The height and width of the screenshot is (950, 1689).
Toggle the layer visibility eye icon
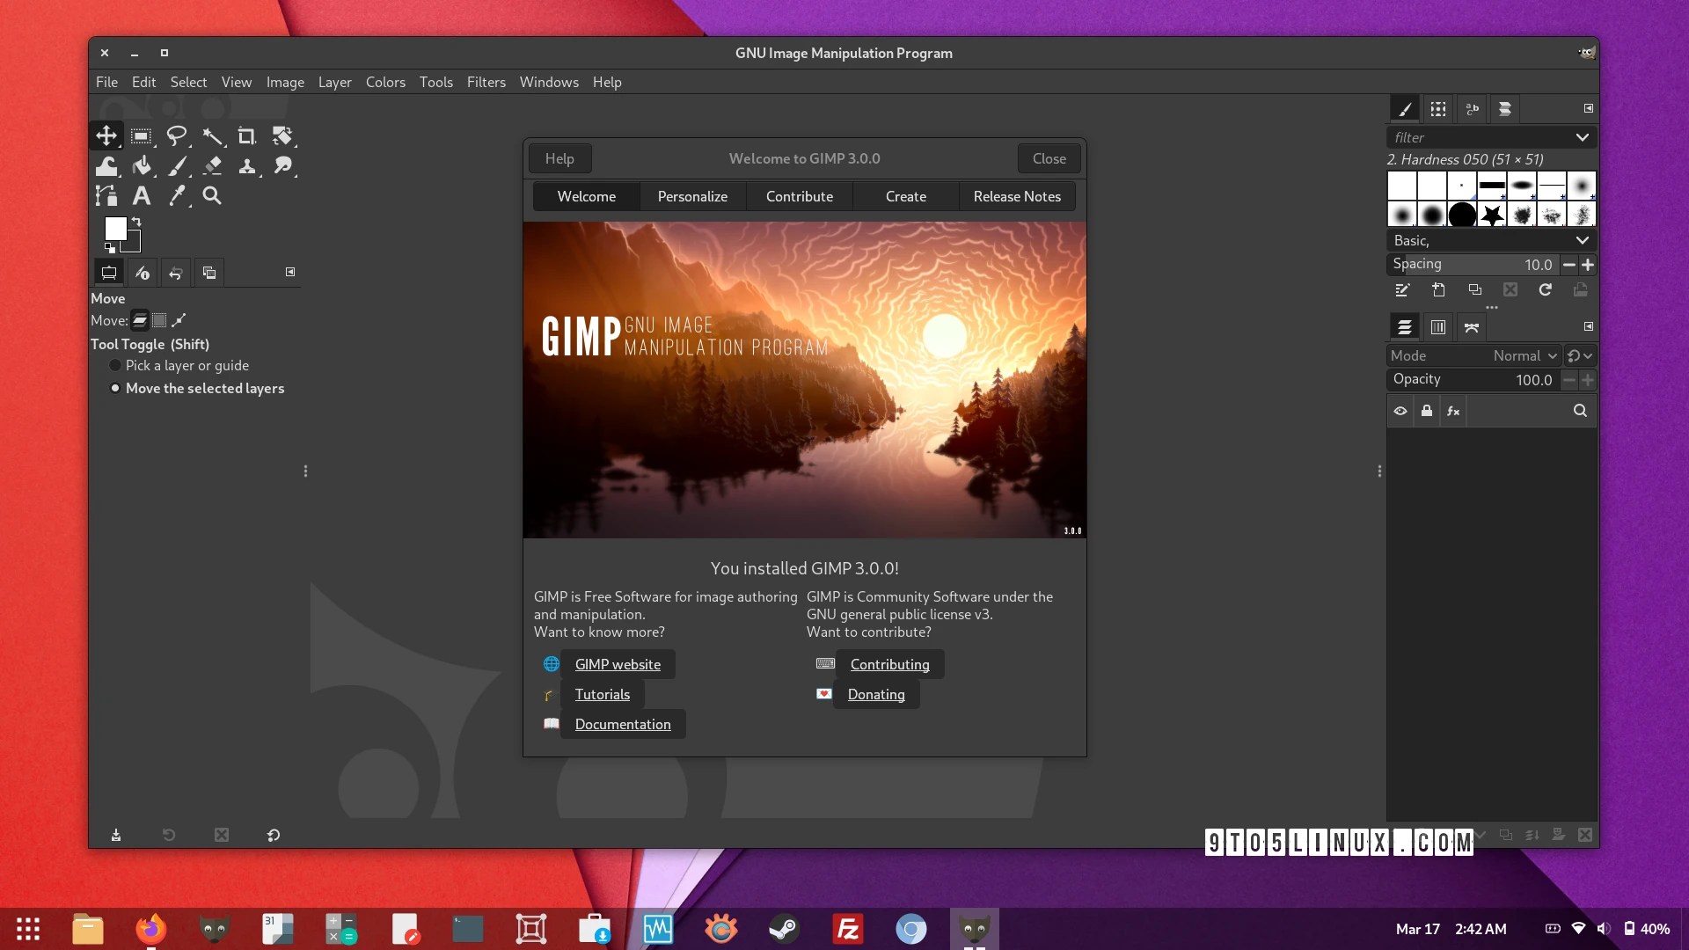pos(1400,411)
